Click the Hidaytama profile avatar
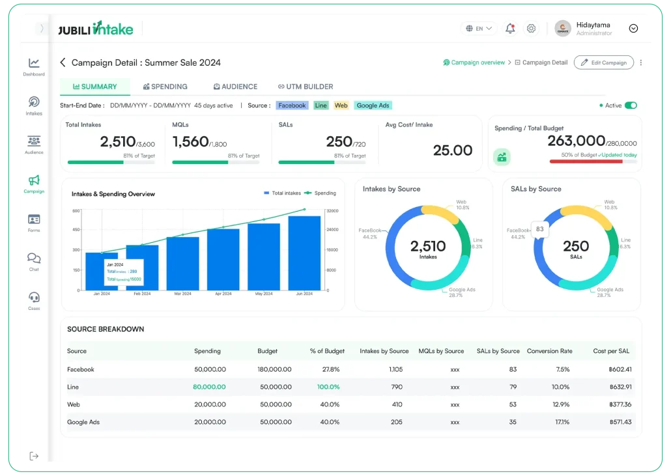671x476 pixels. tap(563, 28)
